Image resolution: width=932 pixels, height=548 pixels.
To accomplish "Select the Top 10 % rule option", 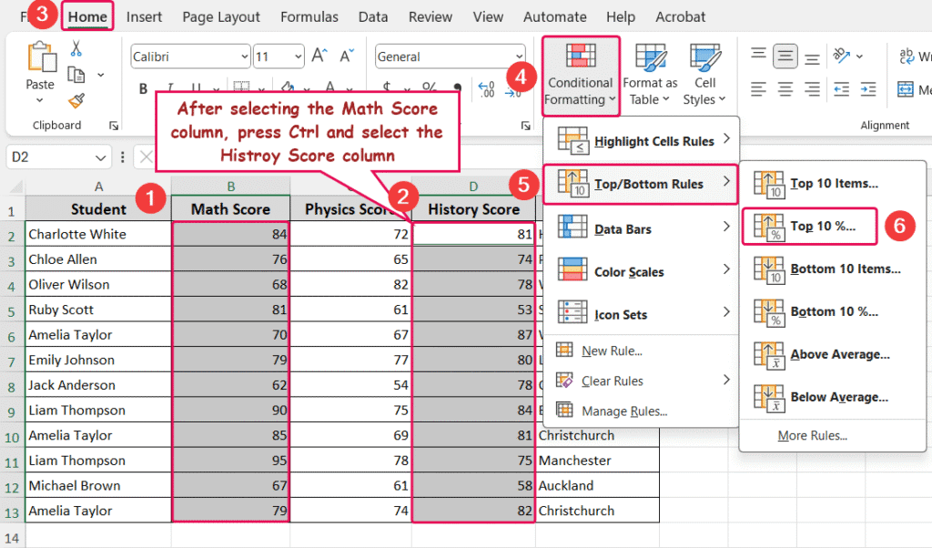I will (808, 226).
